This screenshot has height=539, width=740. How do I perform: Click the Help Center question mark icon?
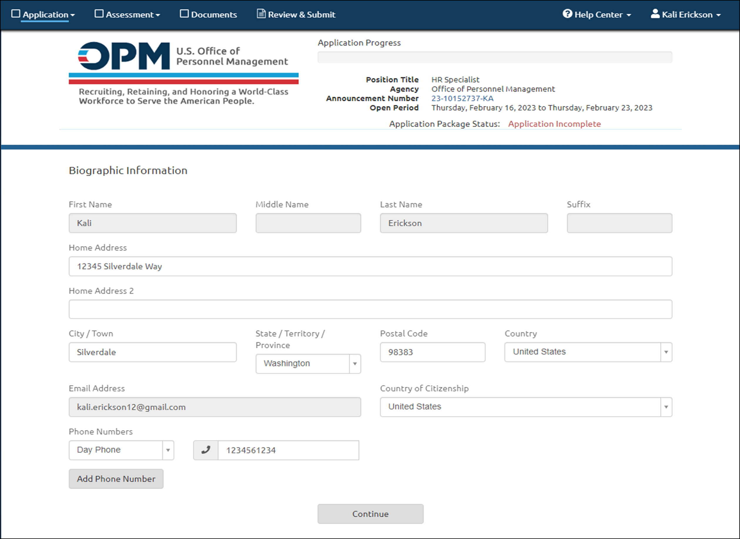click(567, 14)
